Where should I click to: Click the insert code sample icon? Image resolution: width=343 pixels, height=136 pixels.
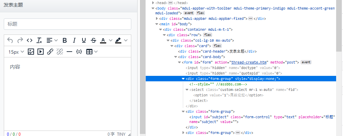coord(79,52)
